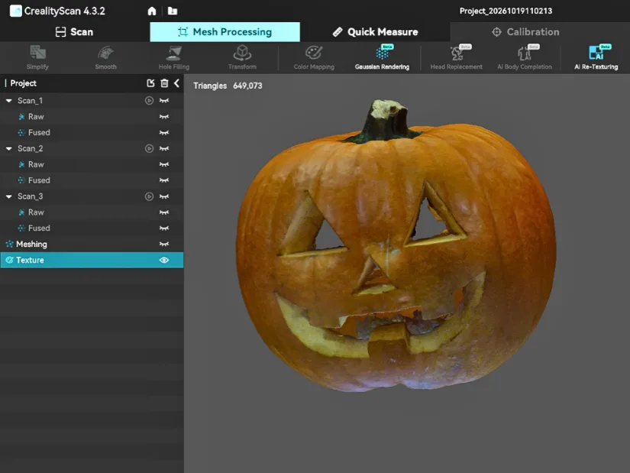Launch AI Re-Texturing tool
This screenshot has height=473, width=630.
pos(596,57)
